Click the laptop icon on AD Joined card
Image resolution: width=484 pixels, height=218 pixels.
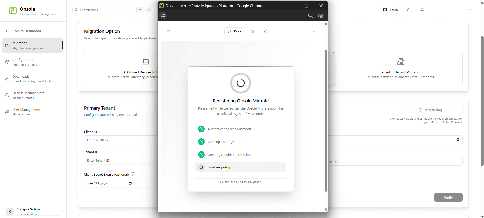coord(146,62)
